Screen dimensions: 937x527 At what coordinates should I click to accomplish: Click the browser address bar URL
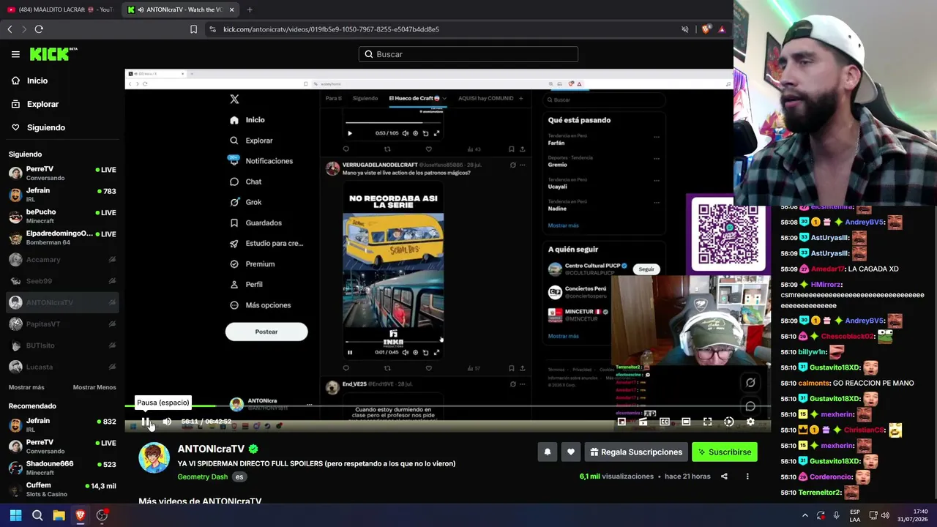coord(331,29)
